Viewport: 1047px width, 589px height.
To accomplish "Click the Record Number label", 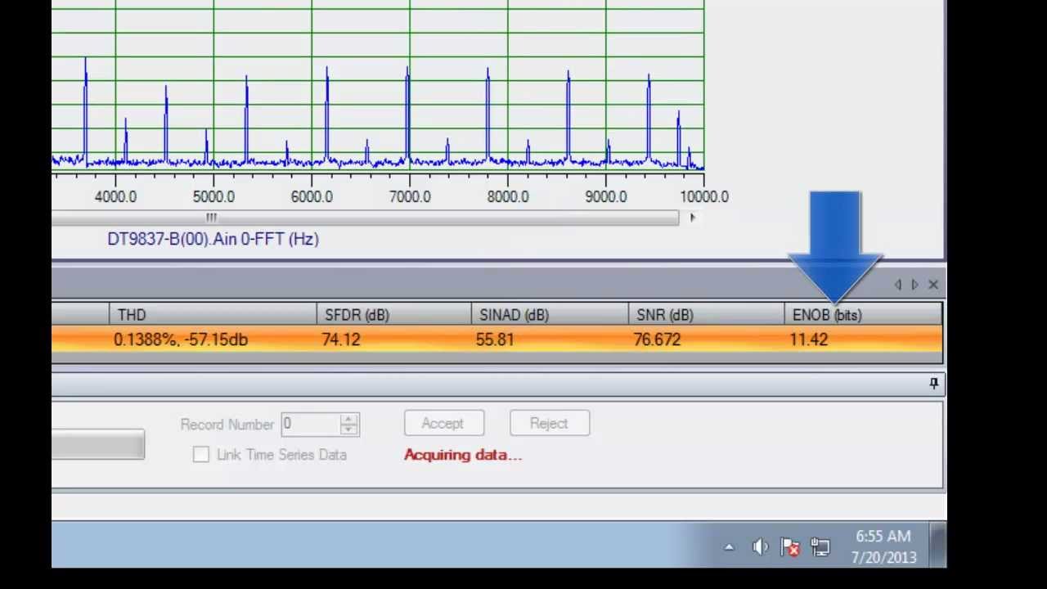I will coord(227,425).
